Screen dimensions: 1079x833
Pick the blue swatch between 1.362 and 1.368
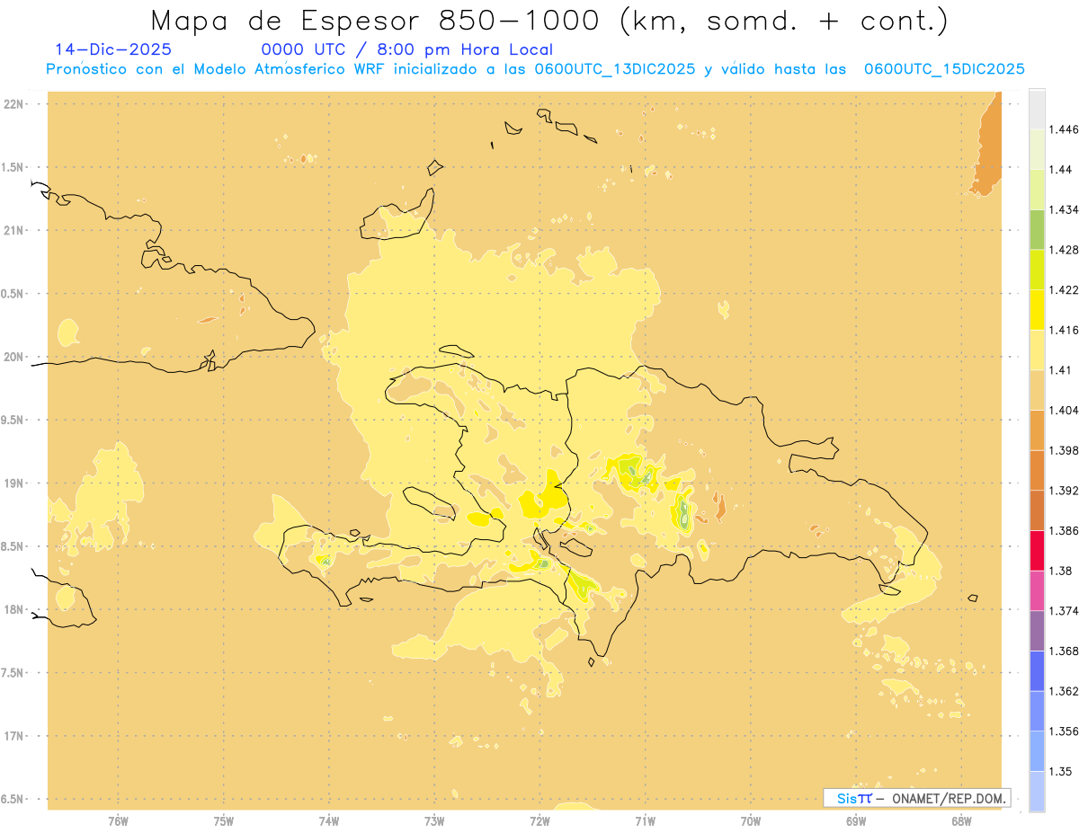[1037, 671]
